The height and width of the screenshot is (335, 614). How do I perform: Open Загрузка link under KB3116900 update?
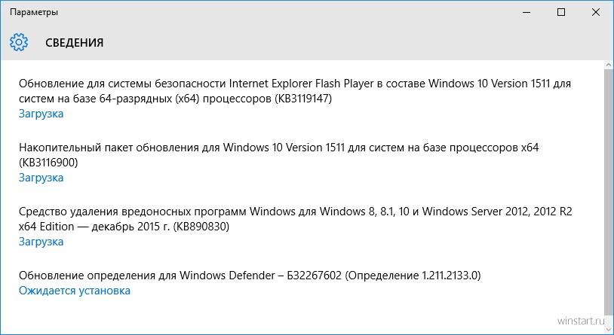tap(41, 178)
